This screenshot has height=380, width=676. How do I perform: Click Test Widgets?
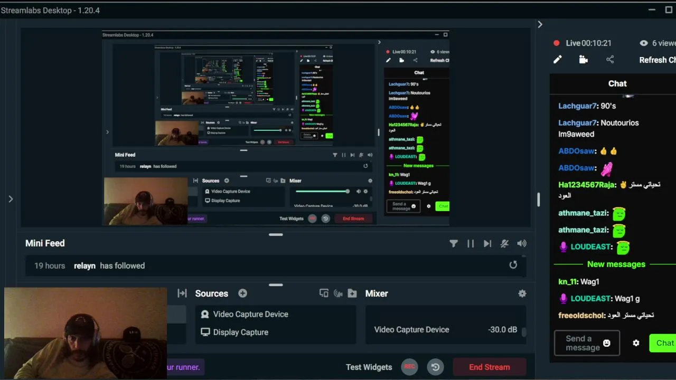(x=369, y=367)
